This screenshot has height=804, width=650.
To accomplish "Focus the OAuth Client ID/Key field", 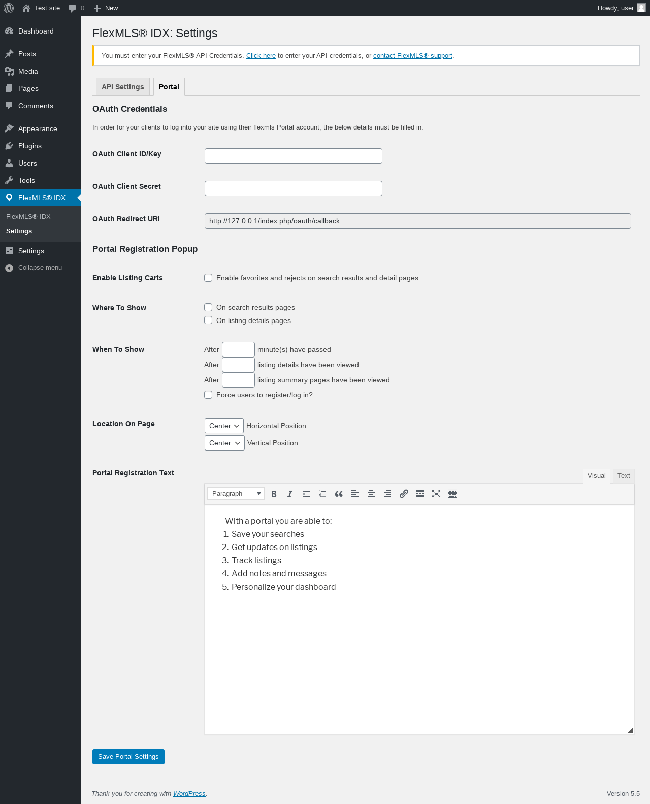I will (x=294, y=156).
